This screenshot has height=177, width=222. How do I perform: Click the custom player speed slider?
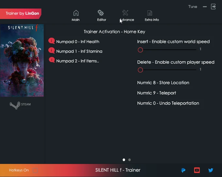tap(168, 70)
